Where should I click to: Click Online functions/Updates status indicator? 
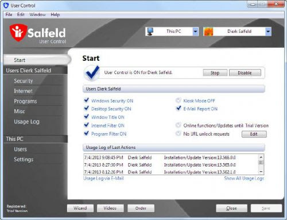coord(179,125)
